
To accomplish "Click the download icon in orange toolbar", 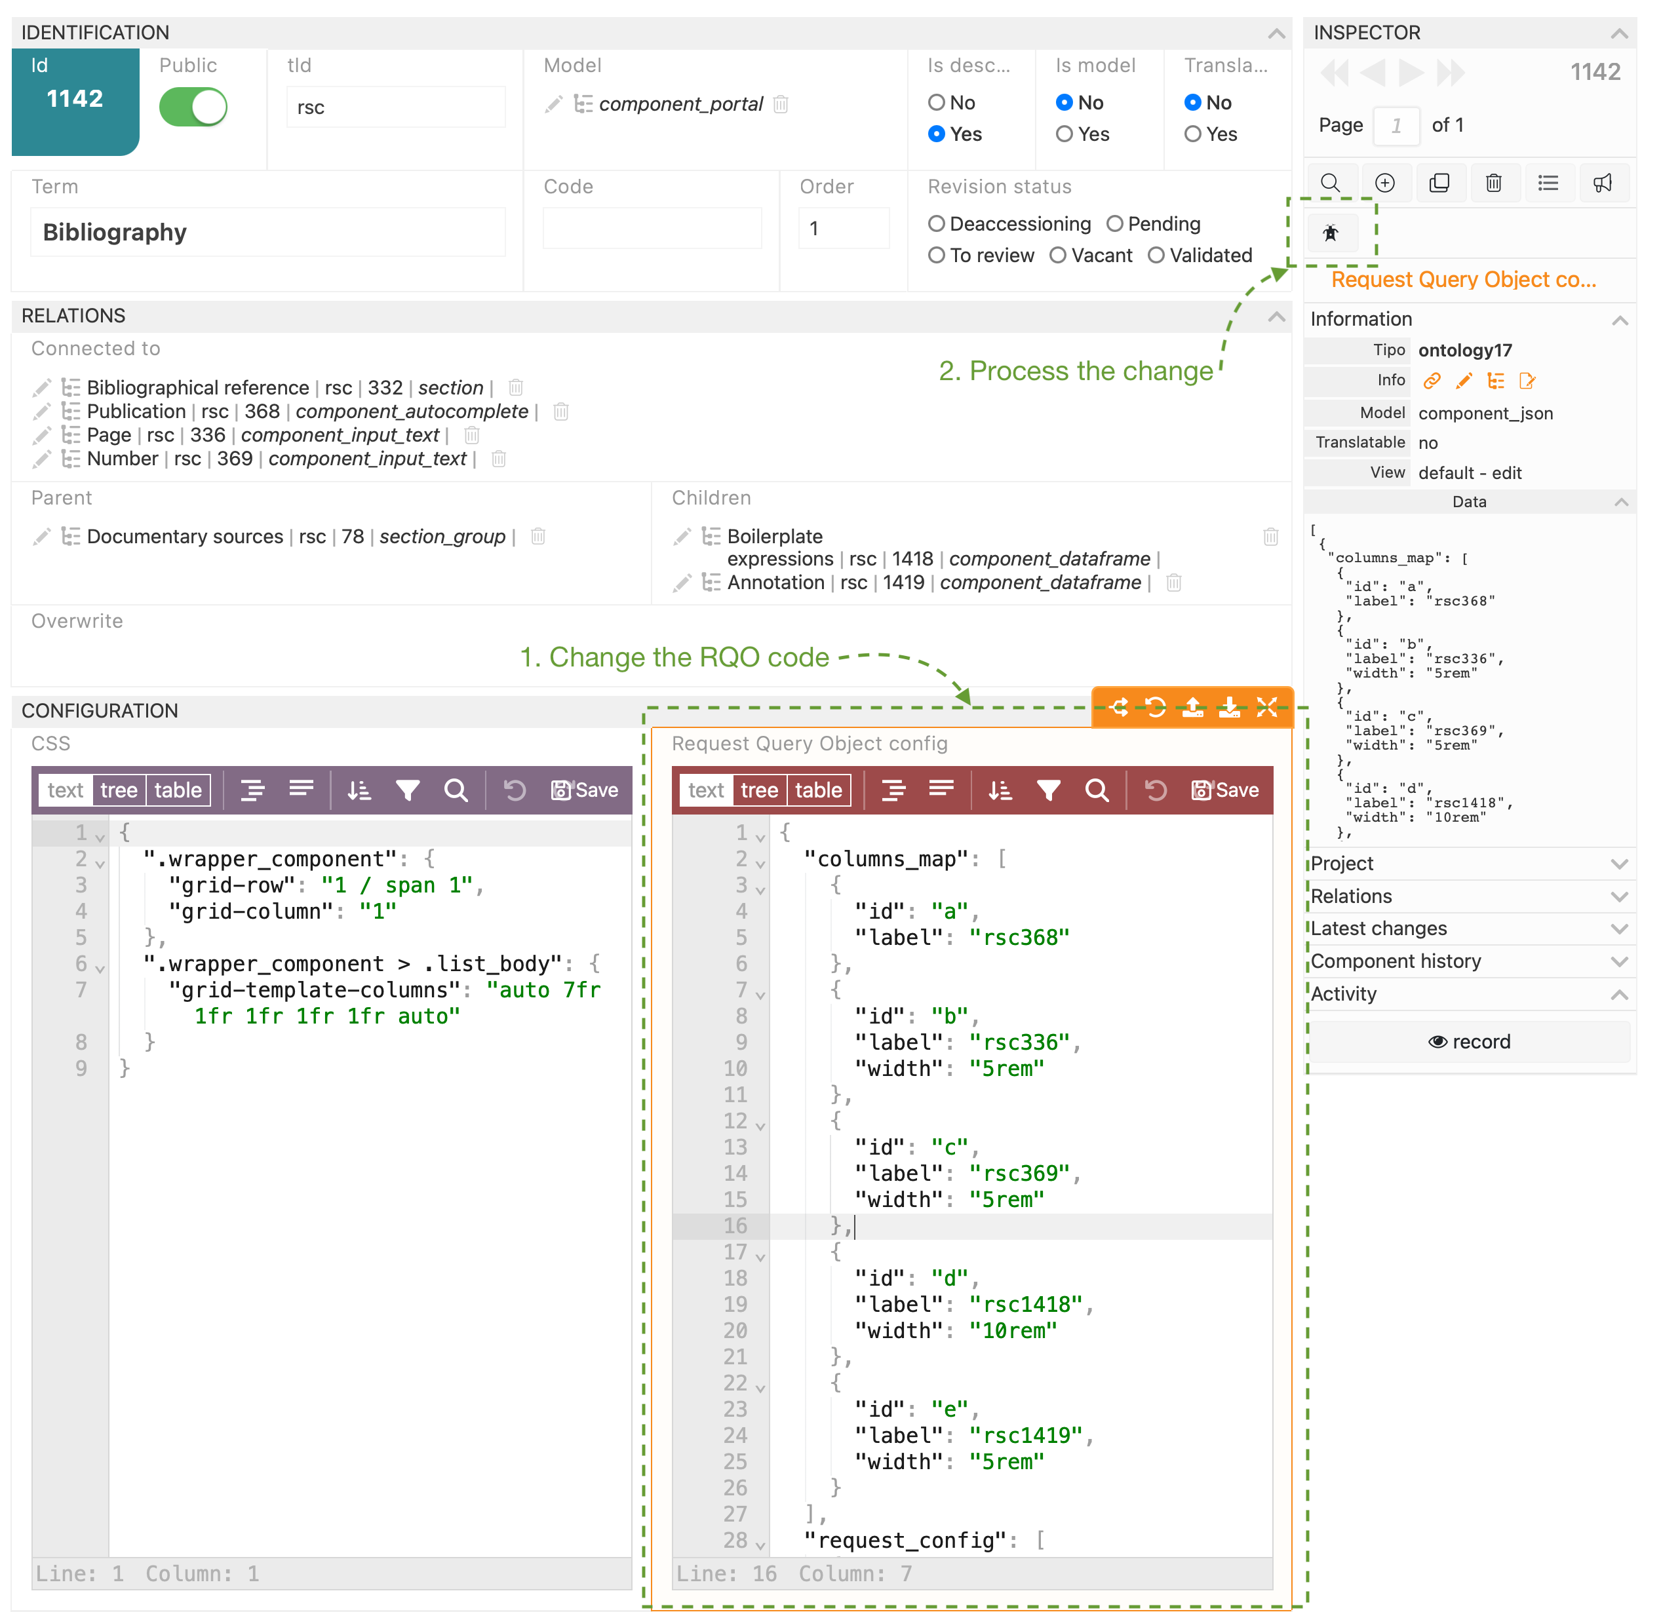I will tap(1230, 707).
